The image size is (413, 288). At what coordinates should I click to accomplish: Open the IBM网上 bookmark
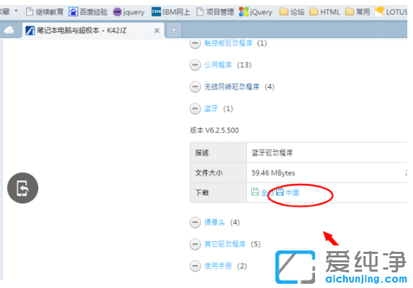coord(171,12)
